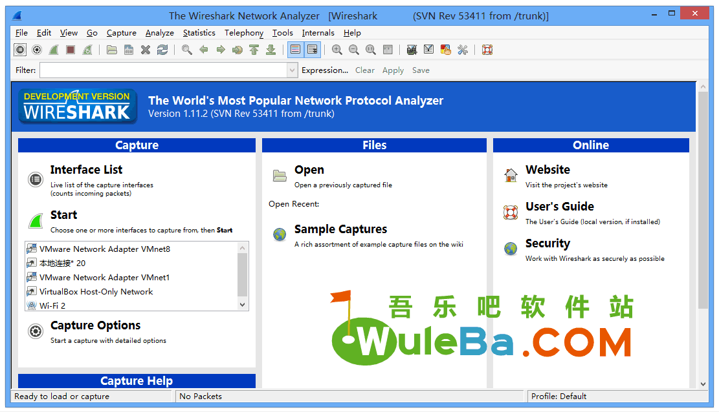Open the View menu

click(69, 33)
